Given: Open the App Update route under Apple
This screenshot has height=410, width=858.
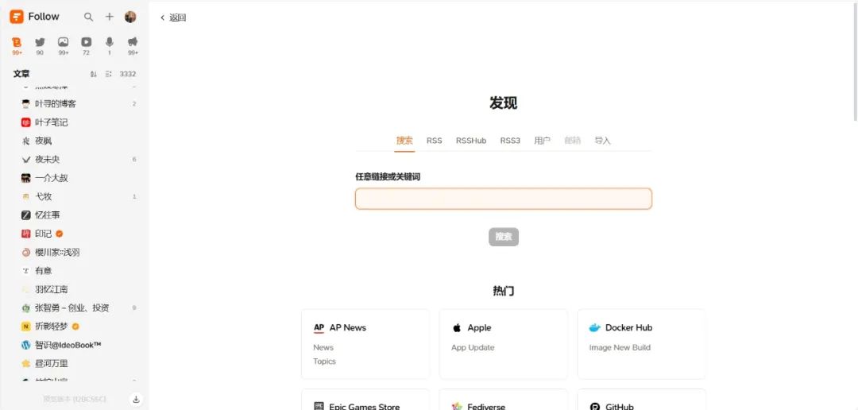Looking at the screenshot, I should tap(473, 347).
